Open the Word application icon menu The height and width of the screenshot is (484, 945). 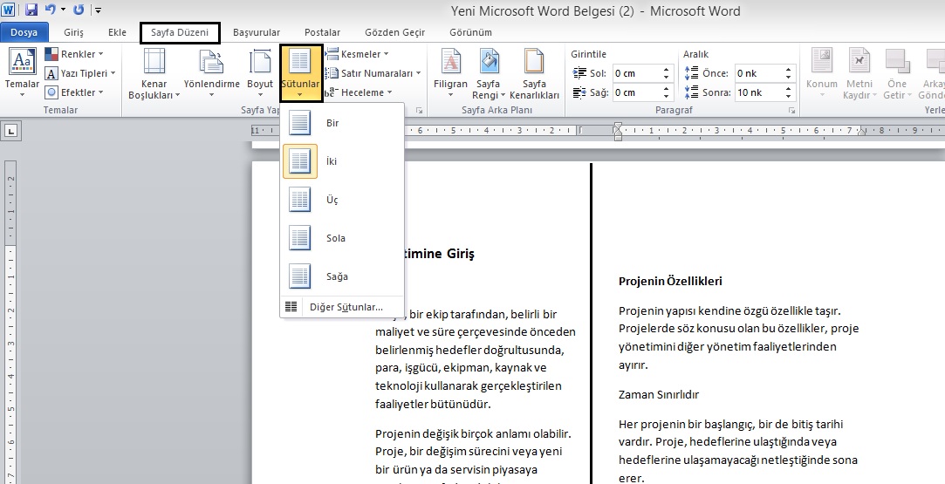point(9,10)
